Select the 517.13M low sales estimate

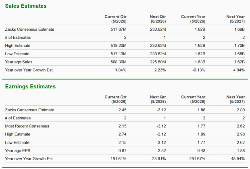pyautogui.click(x=118, y=54)
